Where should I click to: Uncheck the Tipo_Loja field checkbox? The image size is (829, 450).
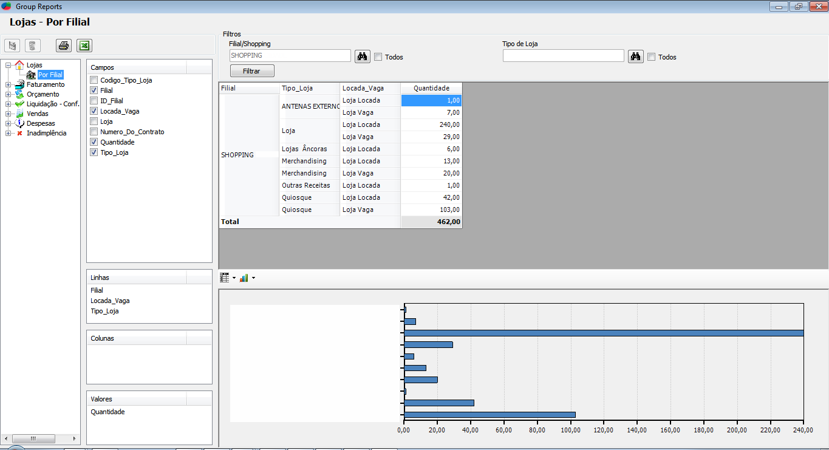[x=94, y=152]
